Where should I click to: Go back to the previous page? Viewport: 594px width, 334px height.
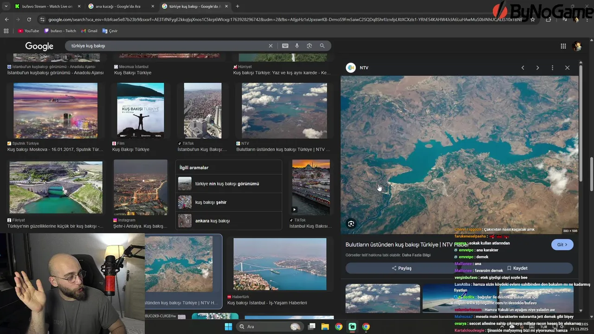[6, 19]
